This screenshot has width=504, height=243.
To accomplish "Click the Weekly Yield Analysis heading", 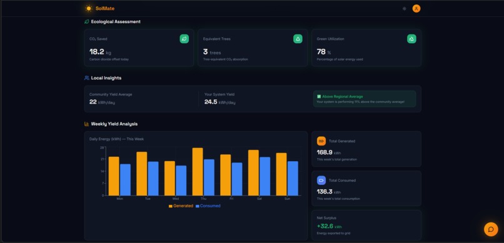I will coord(114,124).
